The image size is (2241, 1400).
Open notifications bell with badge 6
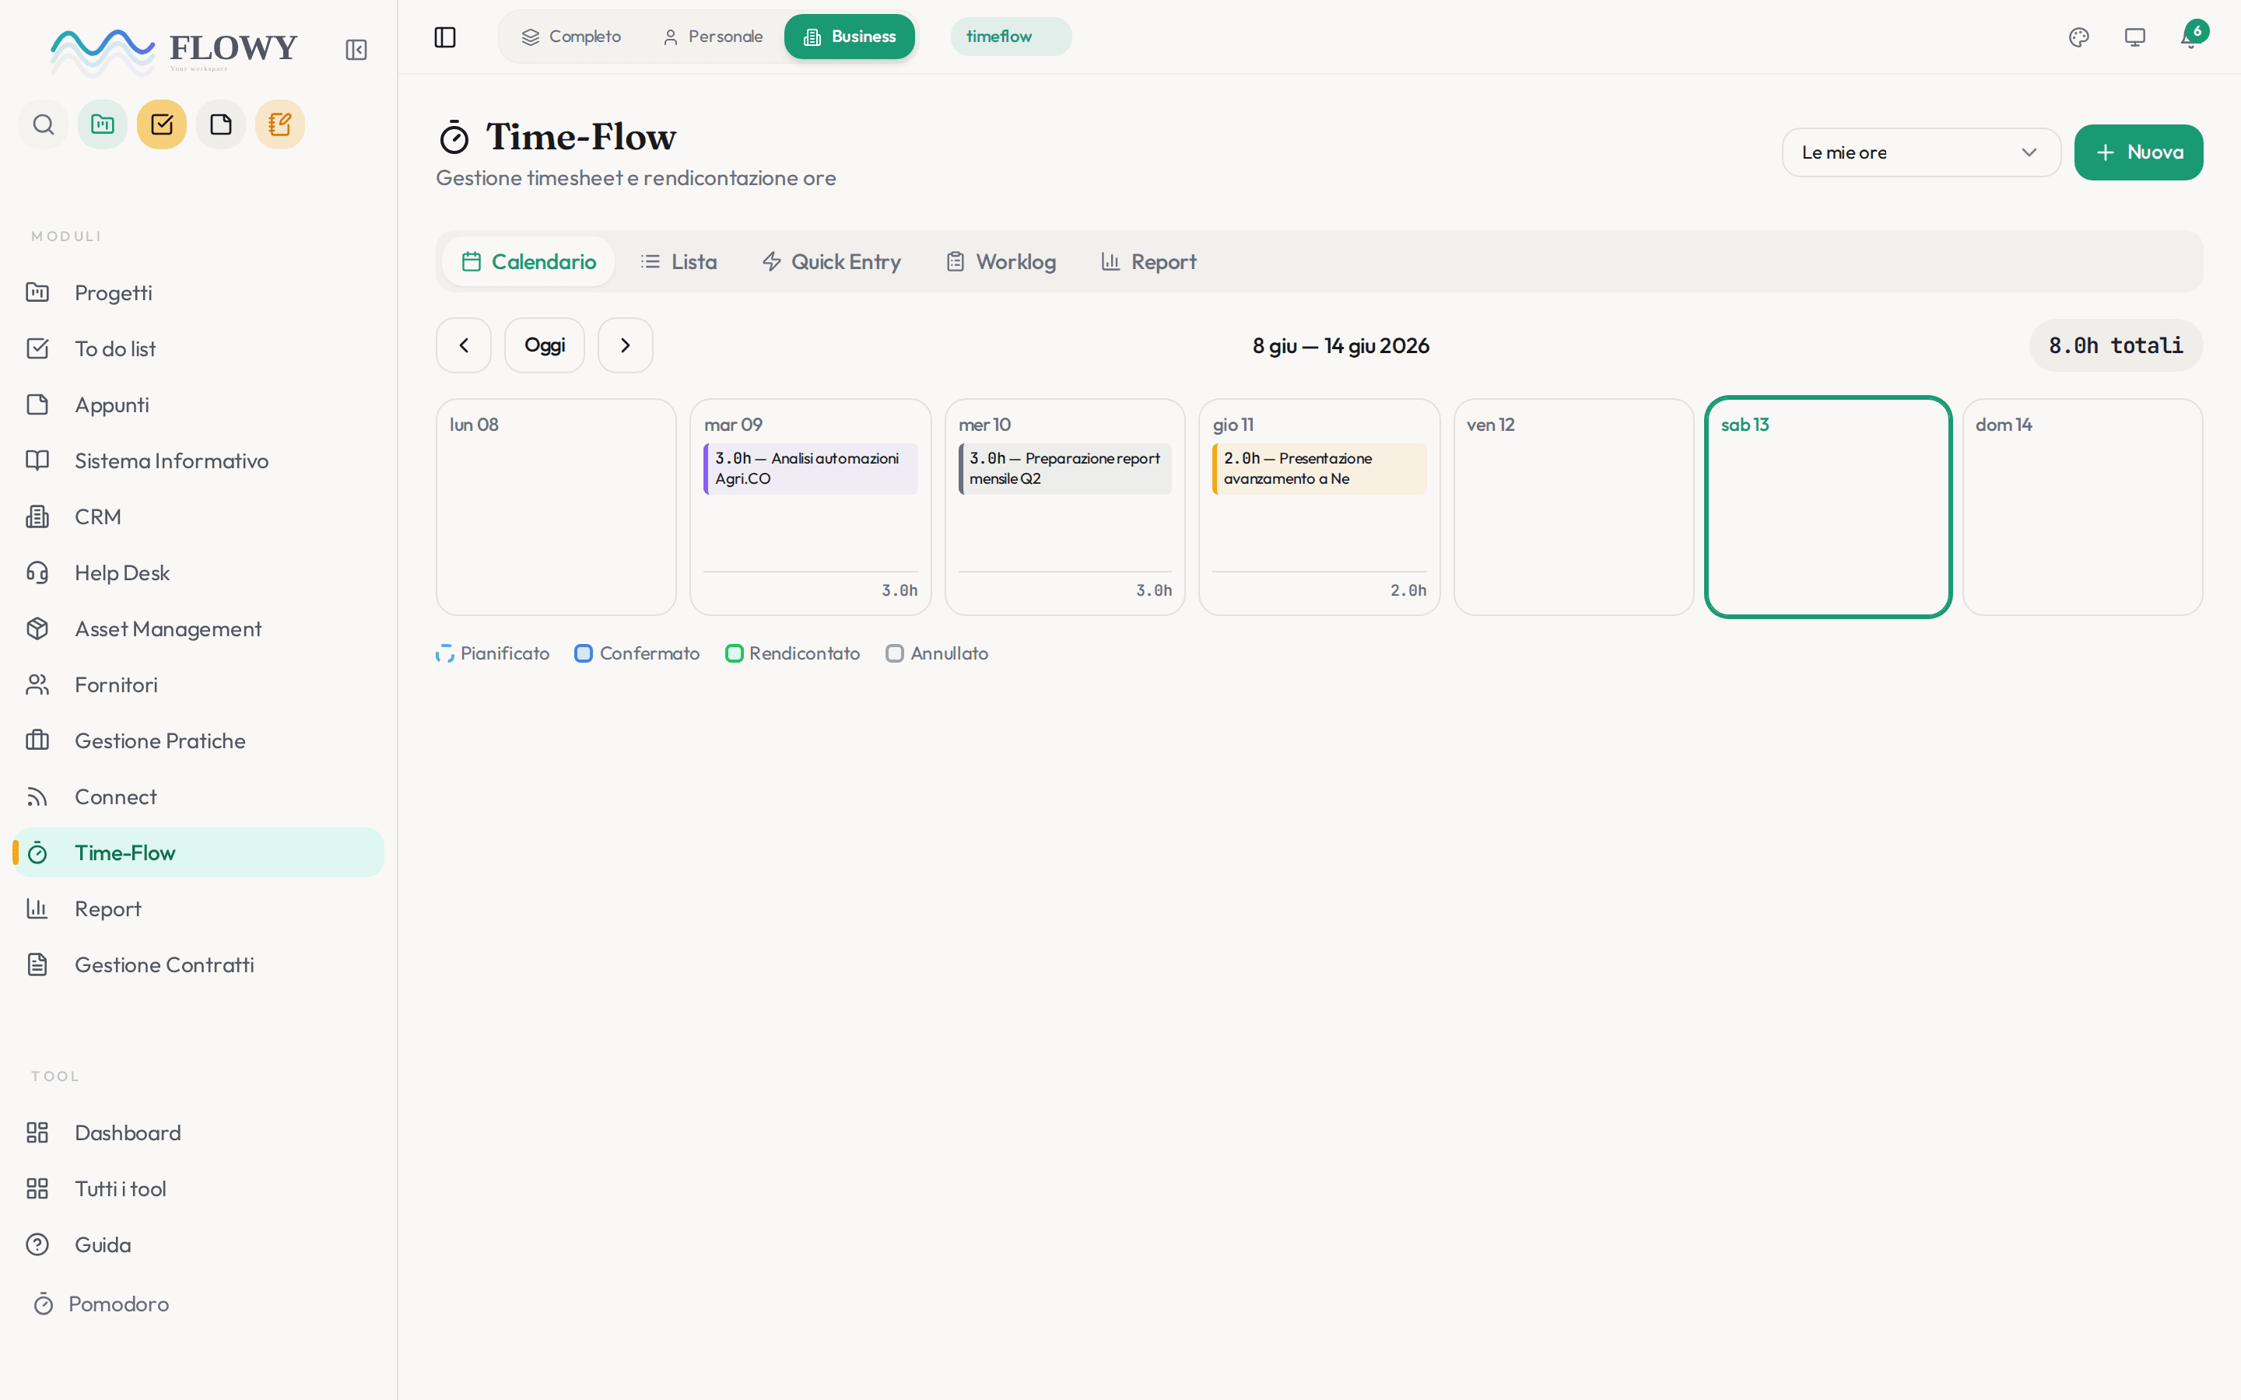2191,37
